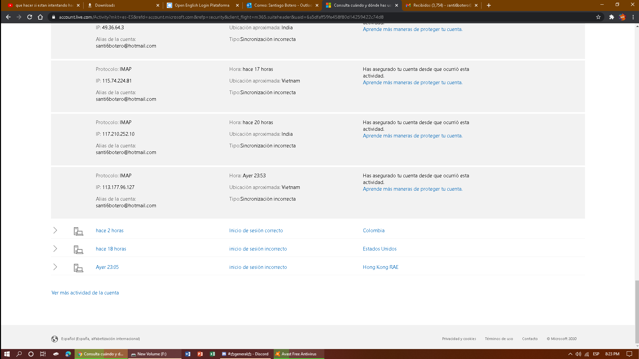The width and height of the screenshot is (639, 359).
Task: Click 'Ver más actividad de la cuenta'
Action: point(85,293)
